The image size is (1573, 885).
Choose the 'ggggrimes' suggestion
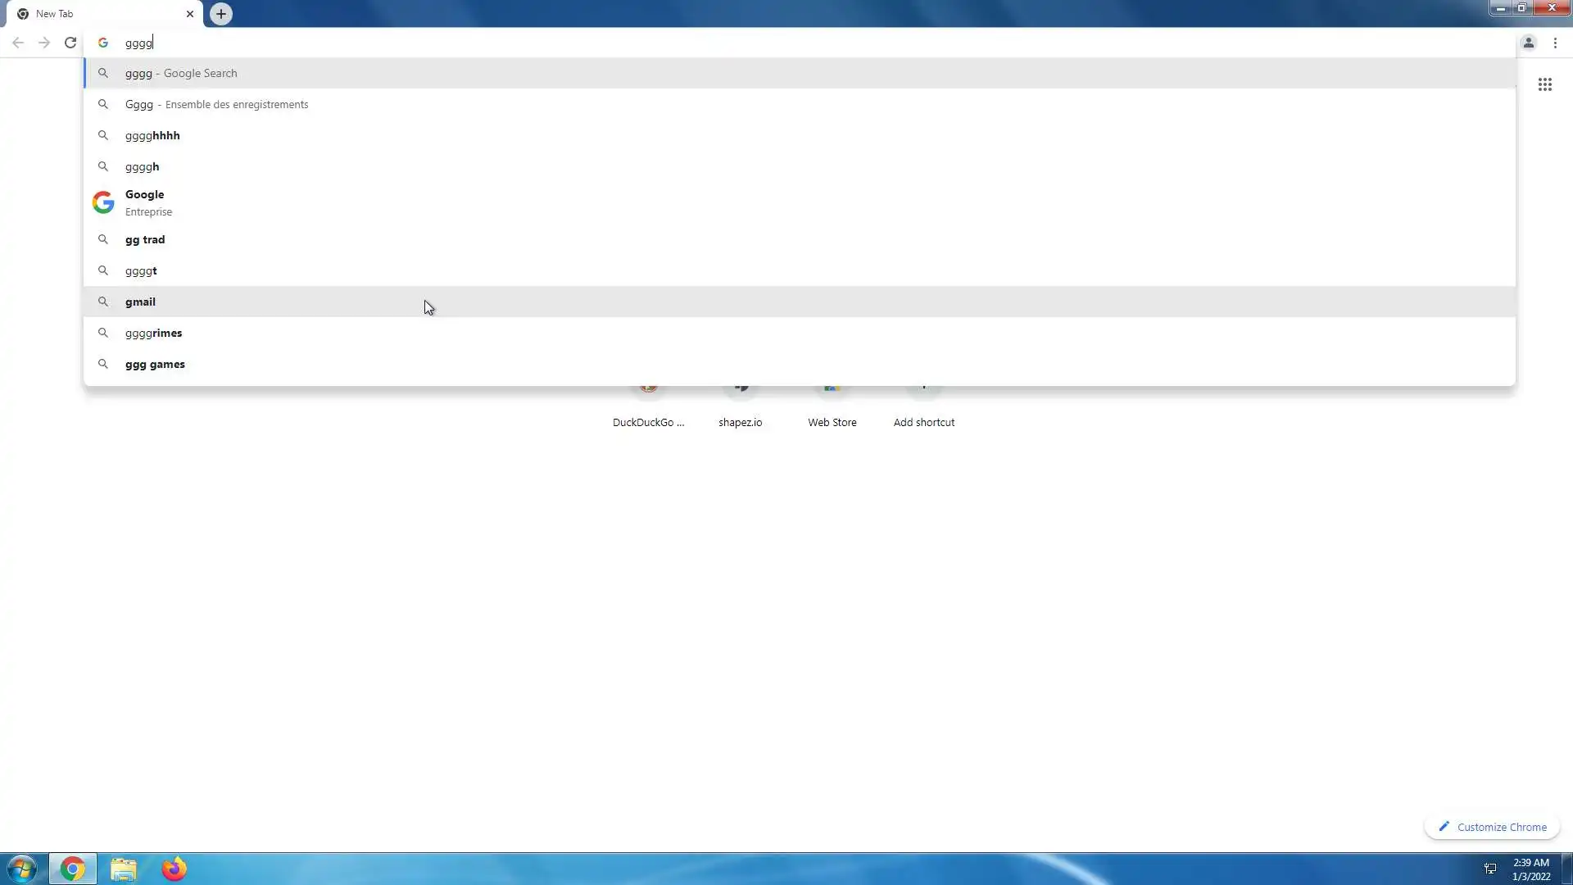tap(153, 333)
